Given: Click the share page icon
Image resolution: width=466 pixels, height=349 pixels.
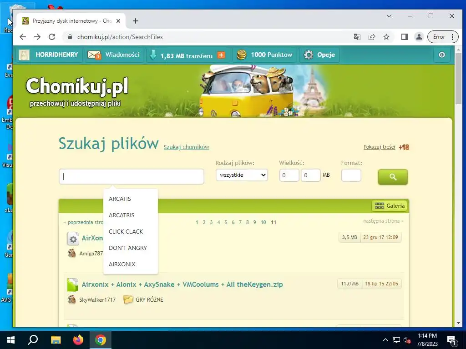Looking at the screenshot, I should pyautogui.click(x=372, y=37).
